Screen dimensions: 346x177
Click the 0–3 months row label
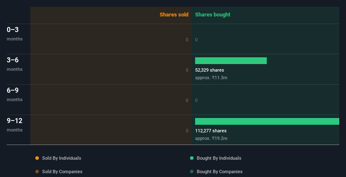click(x=15, y=34)
